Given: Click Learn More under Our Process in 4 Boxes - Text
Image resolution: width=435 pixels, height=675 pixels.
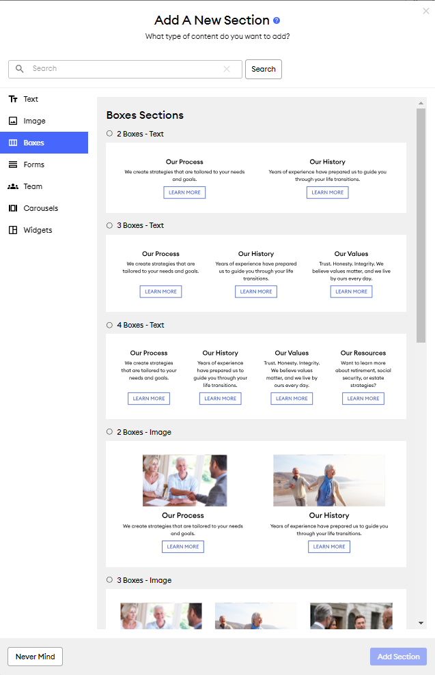Looking at the screenshot, I should click(x=149, y=399).
